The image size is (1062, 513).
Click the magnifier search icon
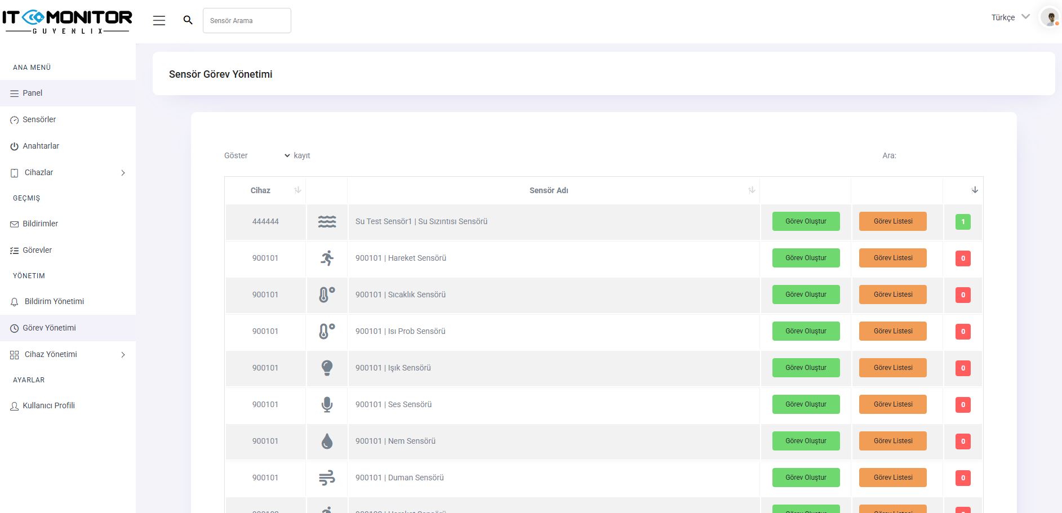pos(188,20)
